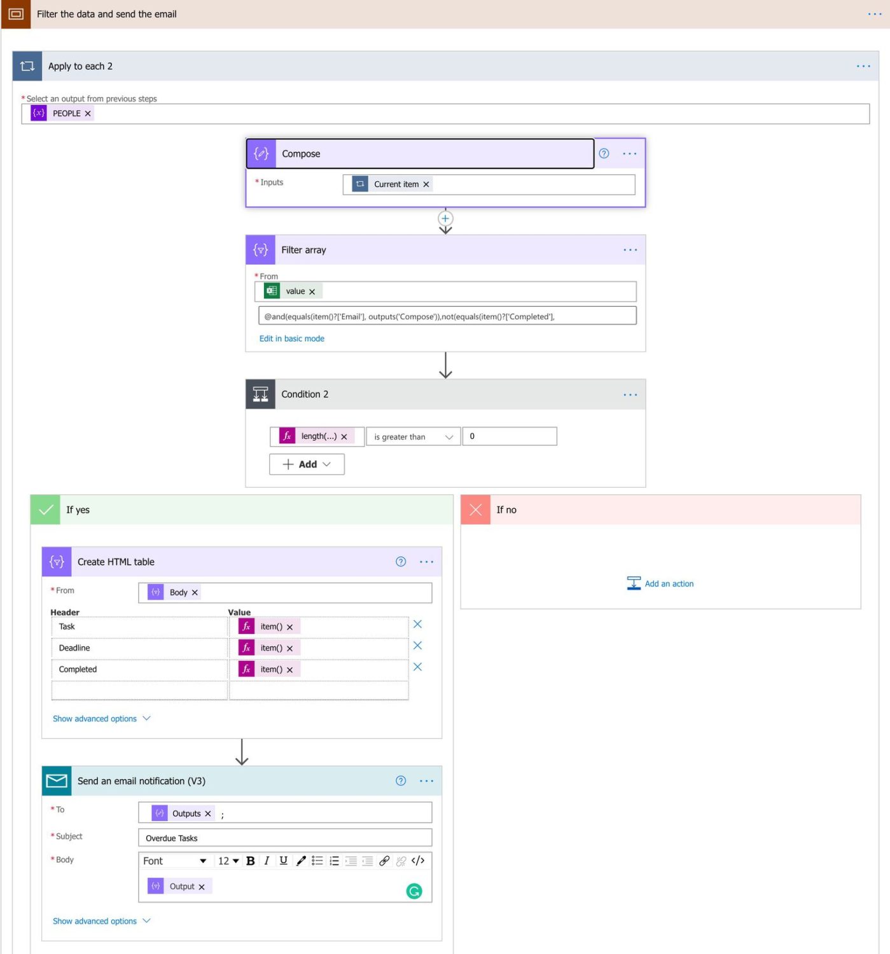Viewport: 890px width, 954px height.
Task: Apply italic formatting in email body
Action: click(x=267, y=861)
